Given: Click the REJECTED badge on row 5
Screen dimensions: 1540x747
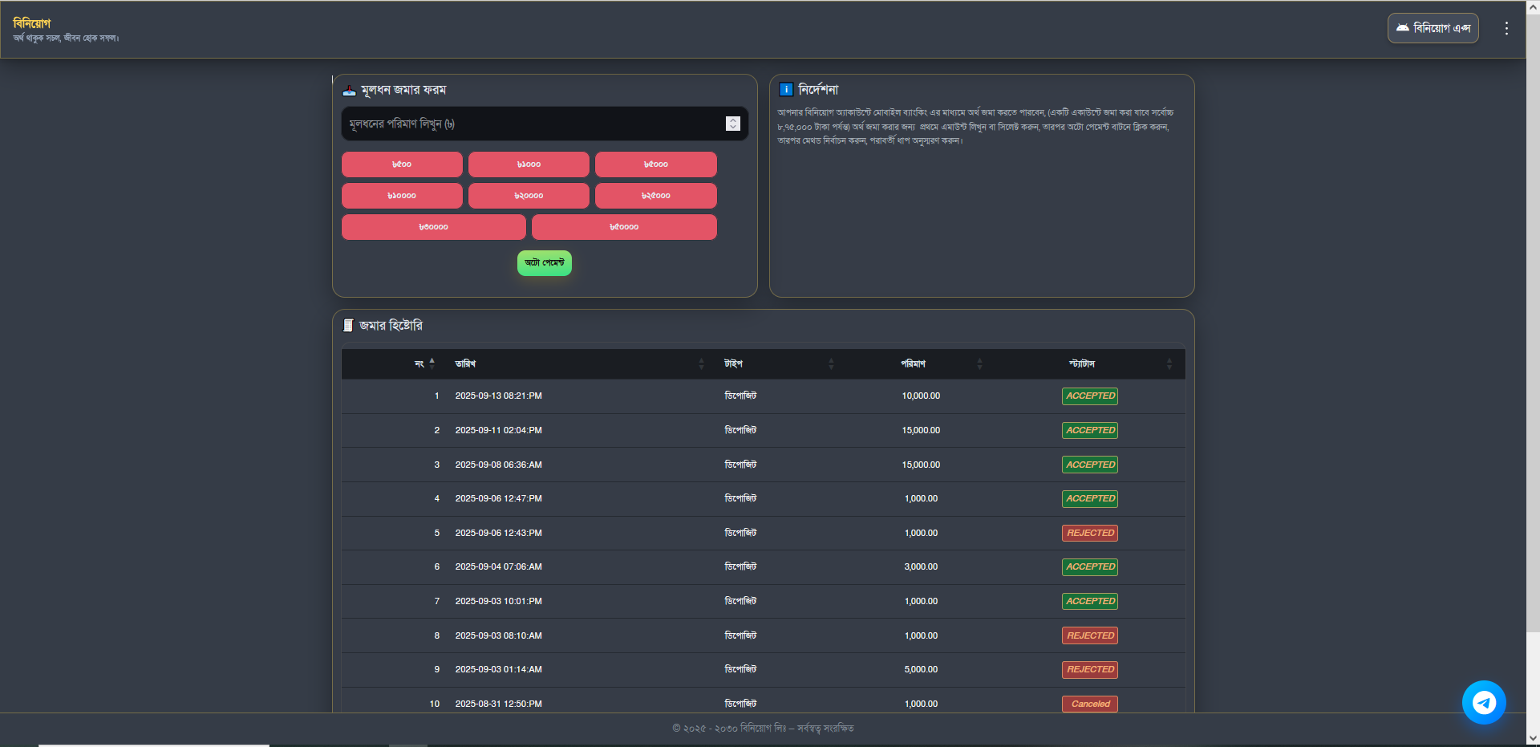Looking at the screenshot, I should click(x=1089, y=533).
